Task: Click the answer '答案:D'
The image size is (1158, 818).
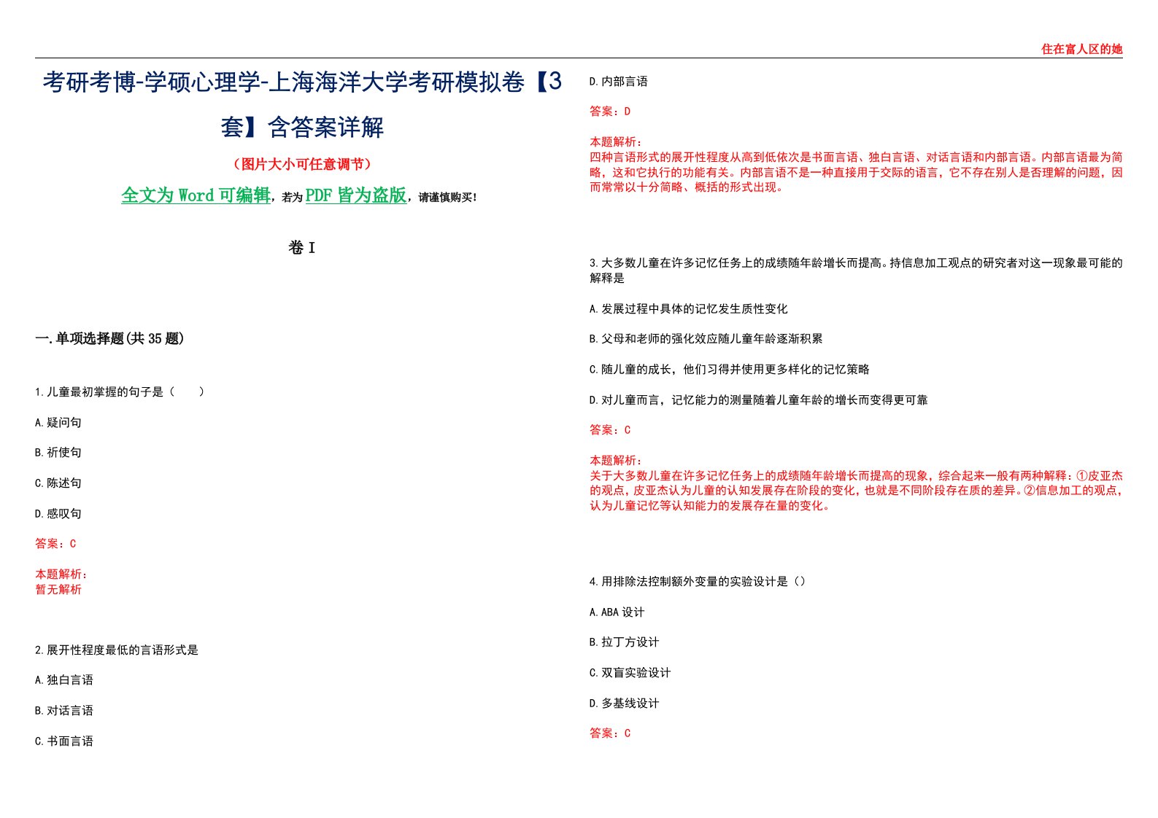Action: [x=610, y=112]
